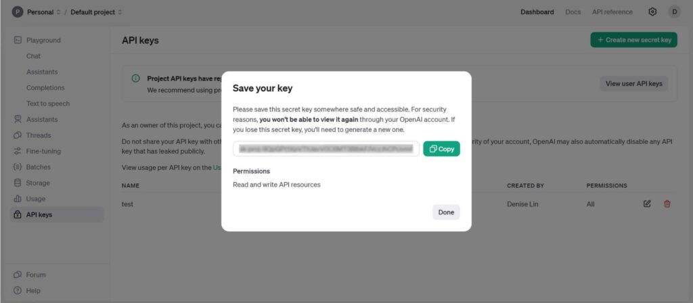The width and height of the screenshot is (693, 303).
Task: Open Threads in the sidebar
Action: tap(38, 135)
